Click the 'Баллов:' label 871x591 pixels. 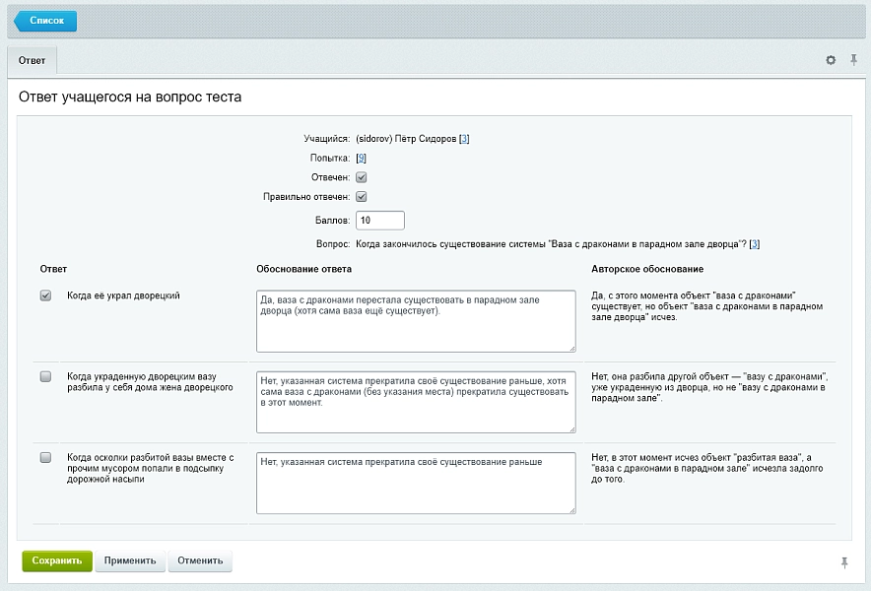[x=332, y=221]
